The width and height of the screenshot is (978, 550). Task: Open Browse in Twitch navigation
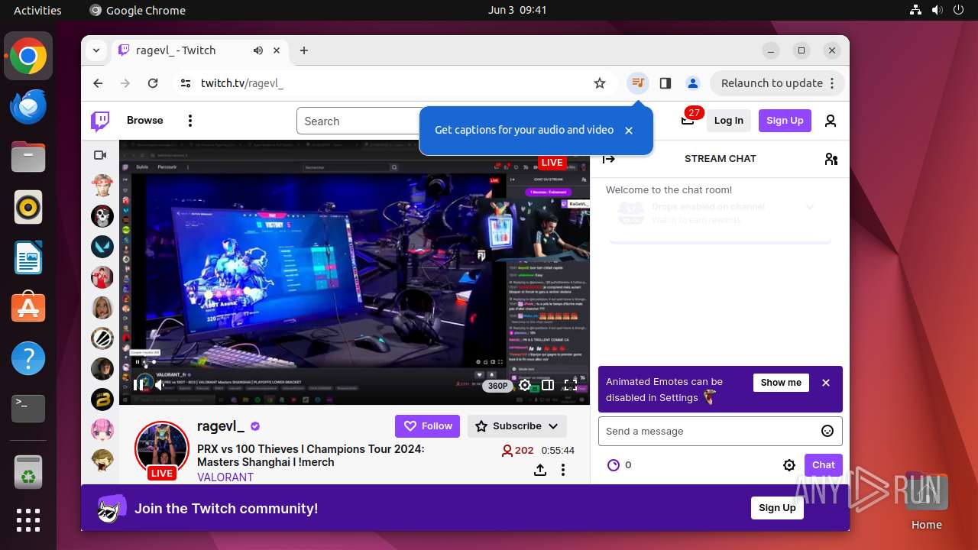(145, 121)
